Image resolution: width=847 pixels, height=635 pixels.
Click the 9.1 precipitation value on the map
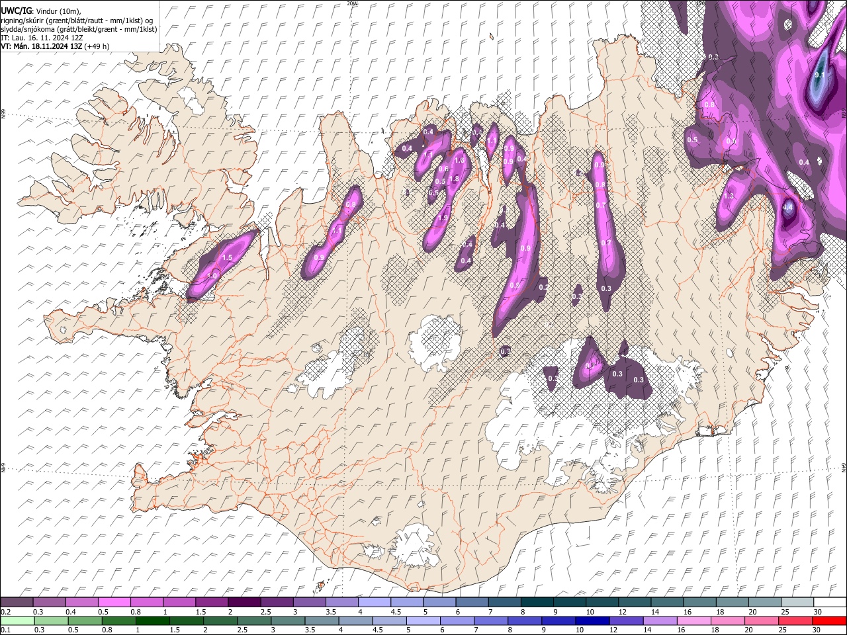pos(819,75)
